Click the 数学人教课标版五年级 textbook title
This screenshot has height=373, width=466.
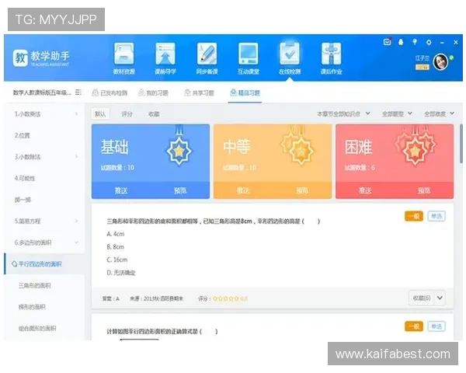pos(42,92)
